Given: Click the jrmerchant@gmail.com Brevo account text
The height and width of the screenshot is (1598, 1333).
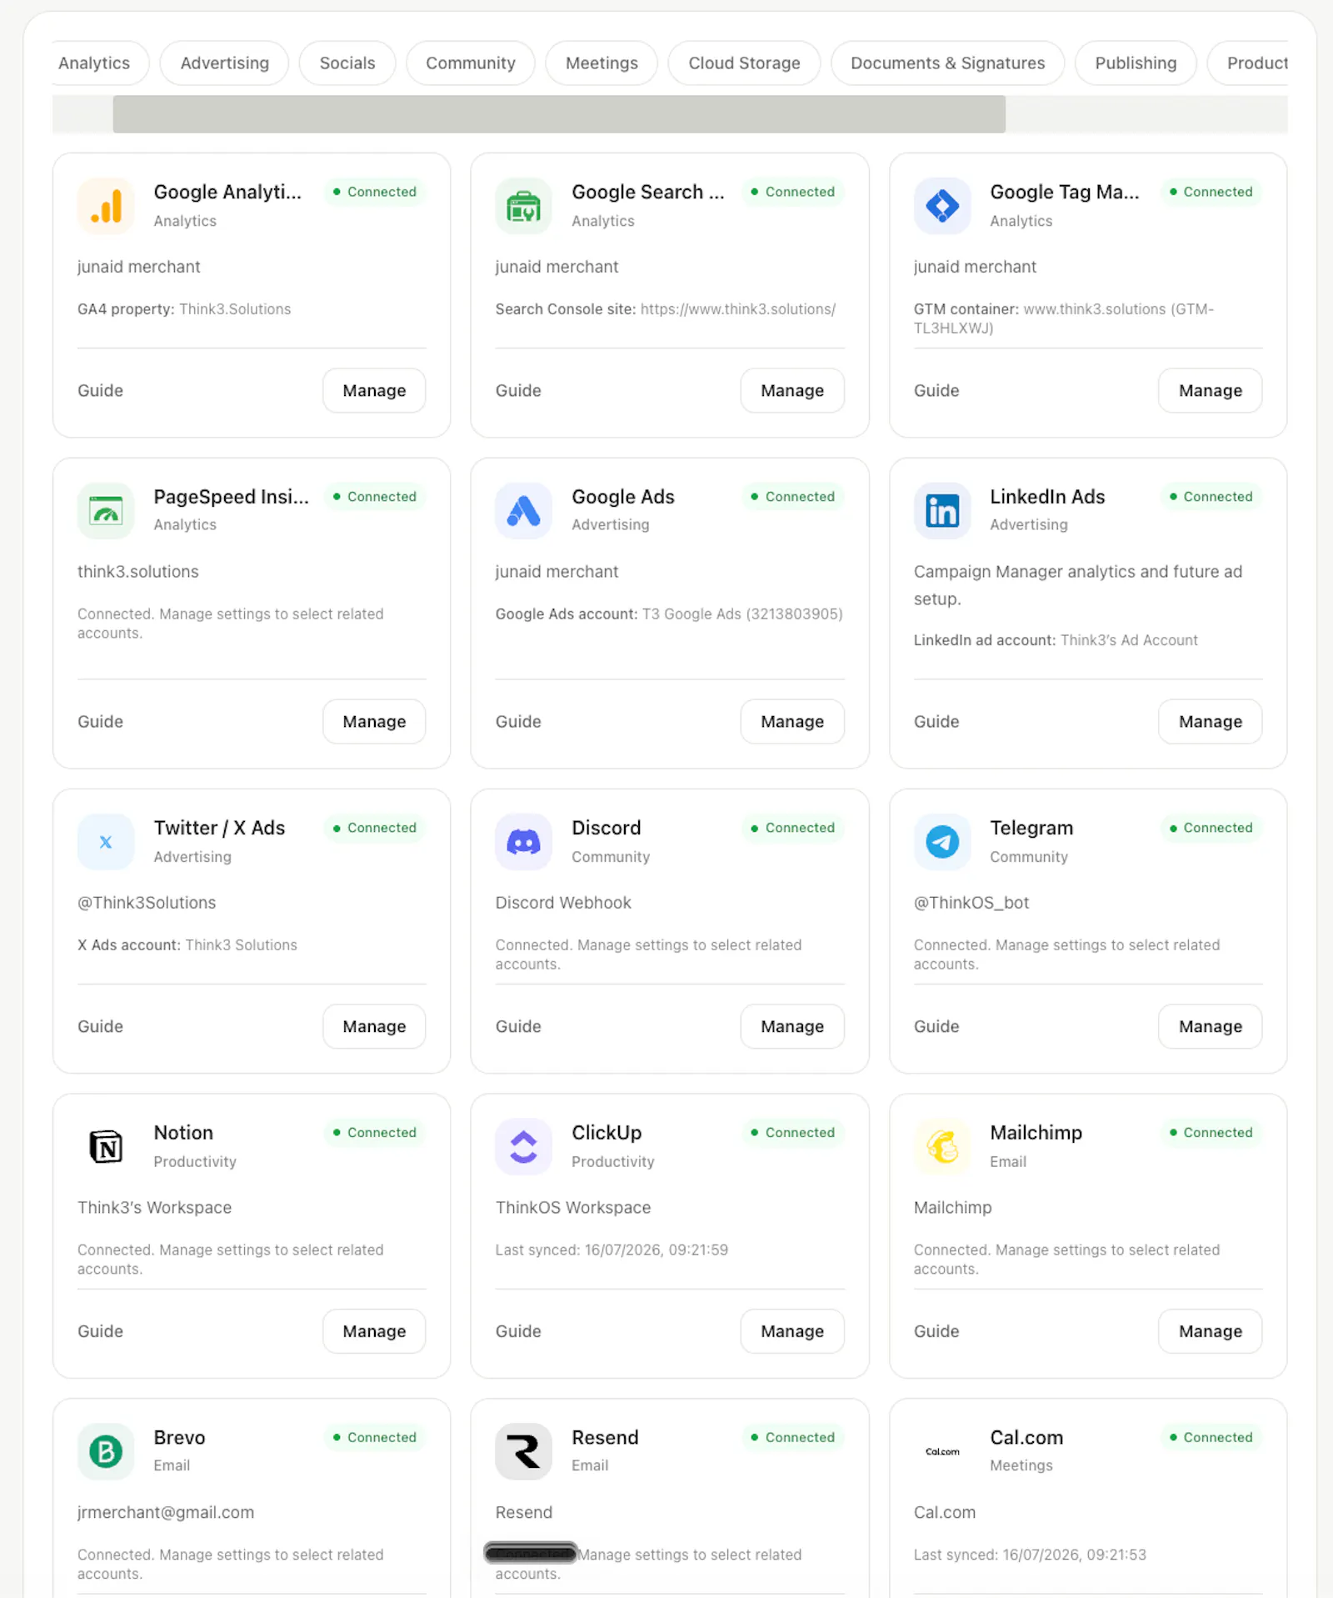Looking at the screenshot, I should coord(166,1512).
